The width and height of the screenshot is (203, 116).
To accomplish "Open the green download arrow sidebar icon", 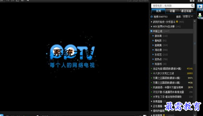I will 200,16.
